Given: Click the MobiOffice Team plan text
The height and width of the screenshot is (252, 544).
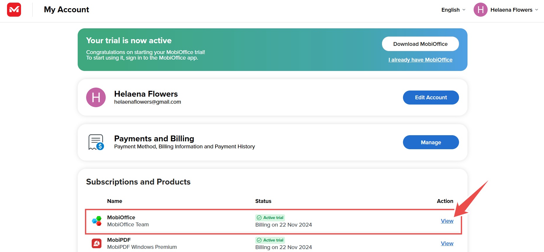Looking at the screenshot, I should point(128,225).
